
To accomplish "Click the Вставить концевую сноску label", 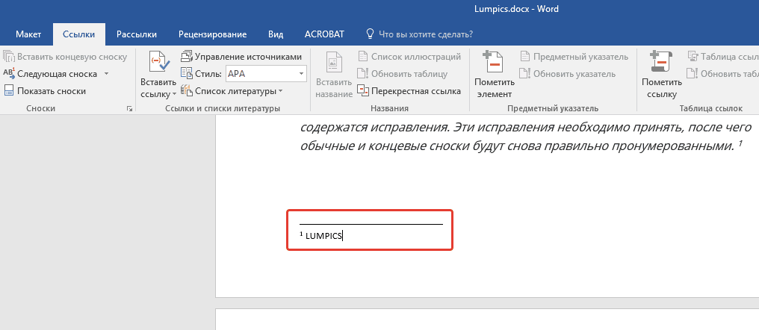I will (72, 57).
